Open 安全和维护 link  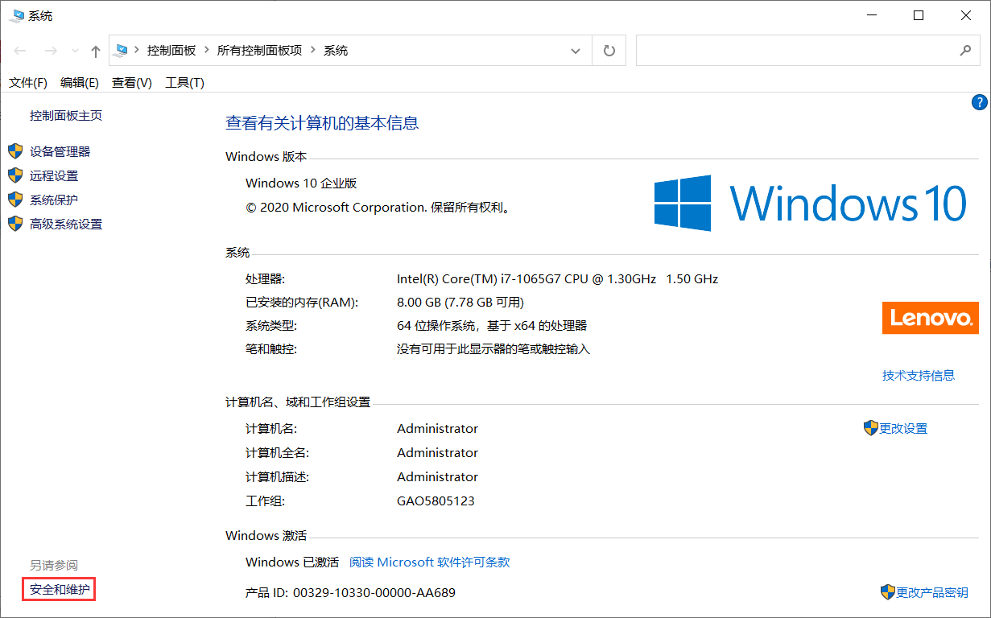click(x=60, y=590)
